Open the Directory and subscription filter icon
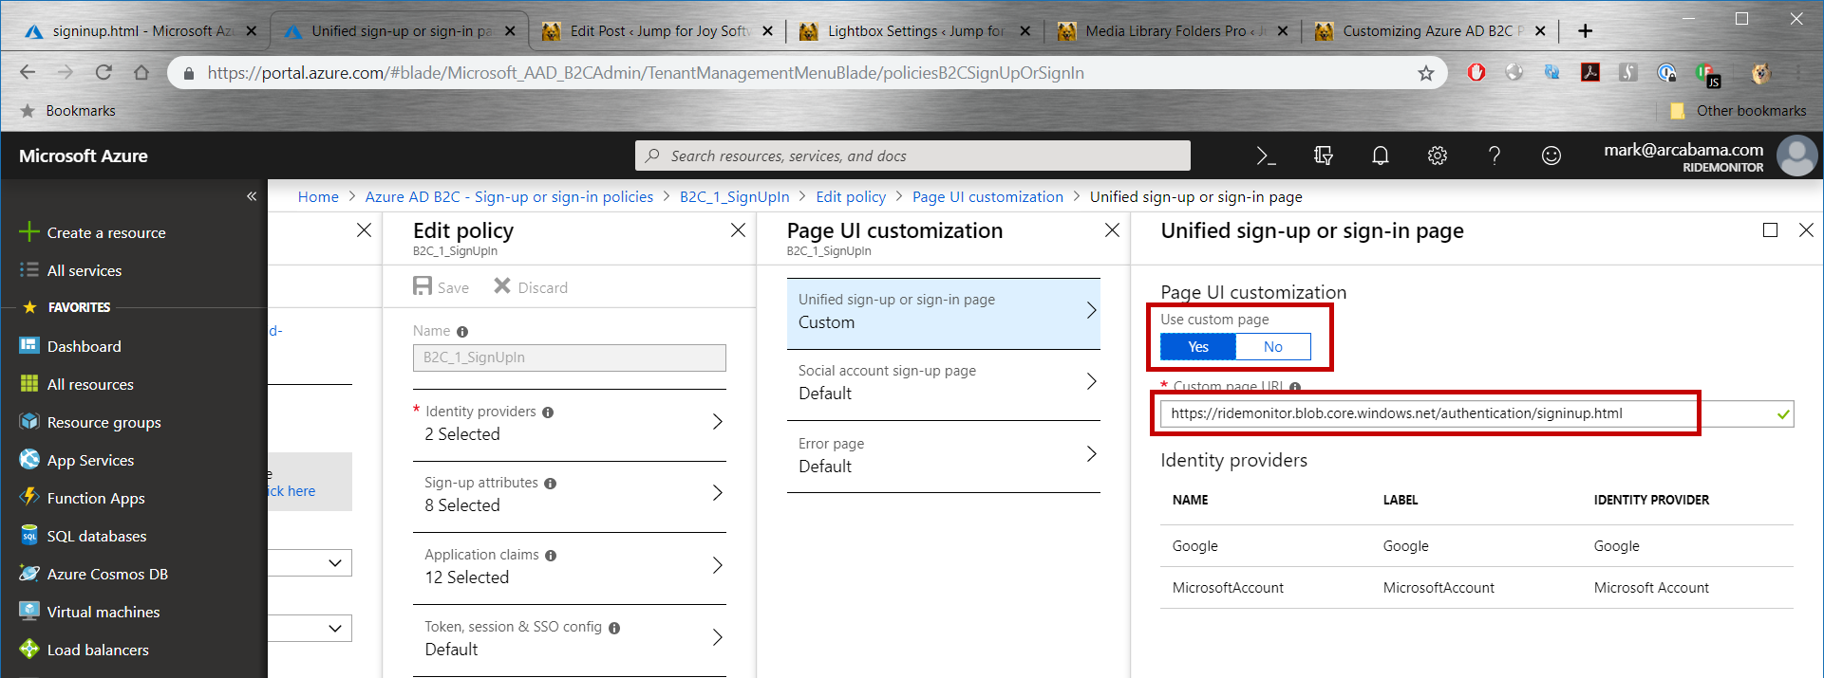 pyautogui.click(x=1324, y=156)
